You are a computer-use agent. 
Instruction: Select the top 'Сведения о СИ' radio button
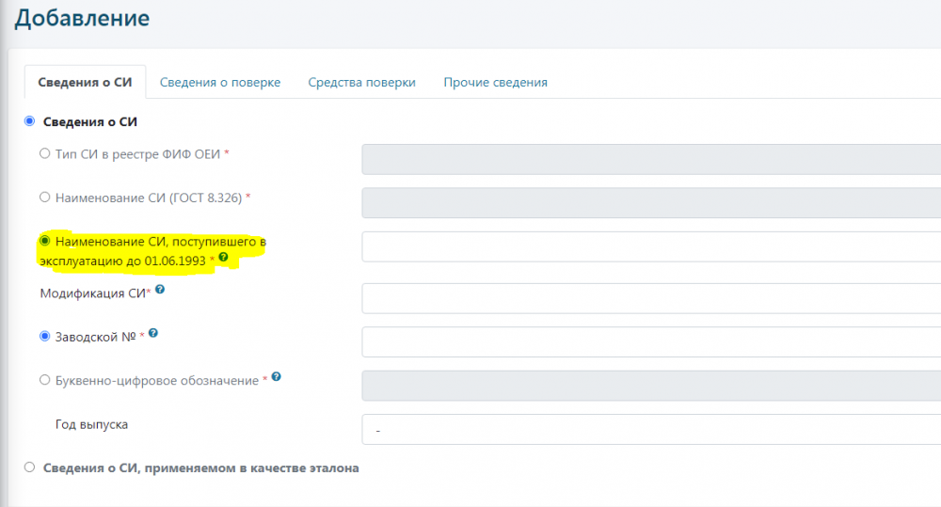point(29,121)
